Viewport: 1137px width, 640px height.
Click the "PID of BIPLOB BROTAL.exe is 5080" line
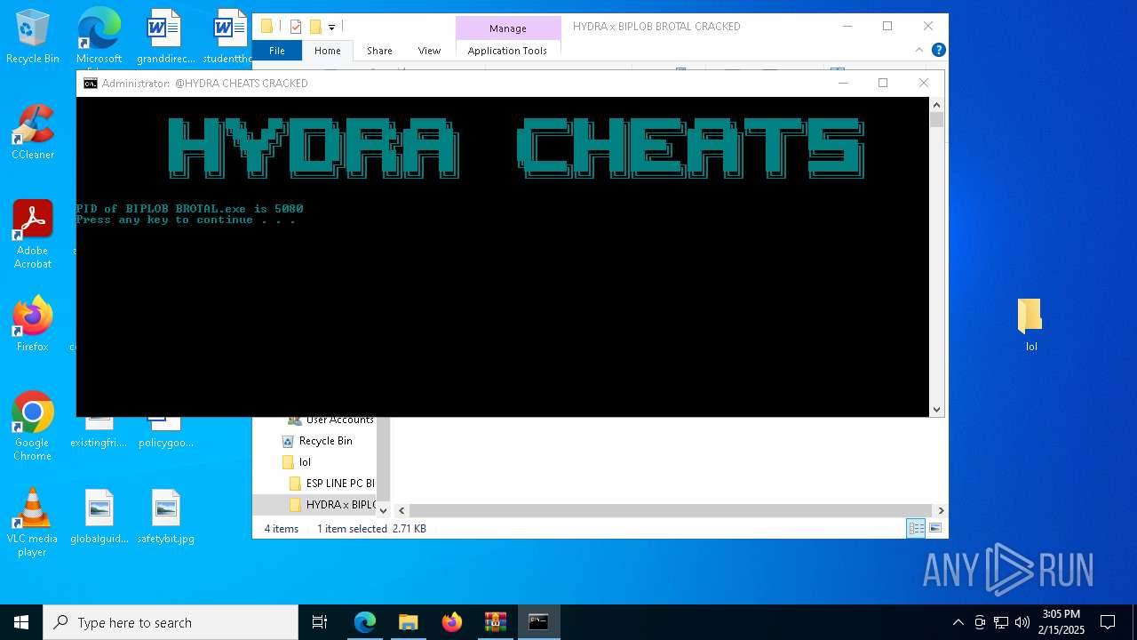(x=190, y=209)
